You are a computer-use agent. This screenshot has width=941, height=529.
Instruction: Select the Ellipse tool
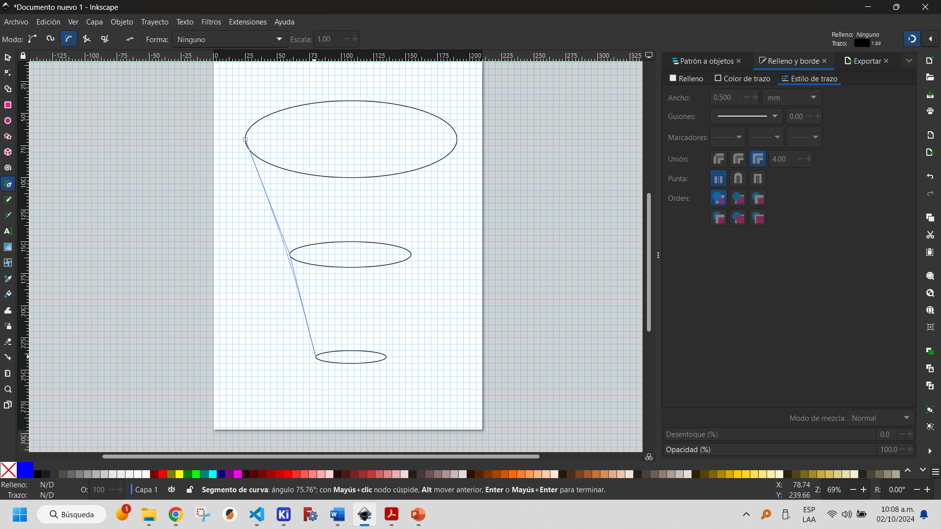[8, 120]
